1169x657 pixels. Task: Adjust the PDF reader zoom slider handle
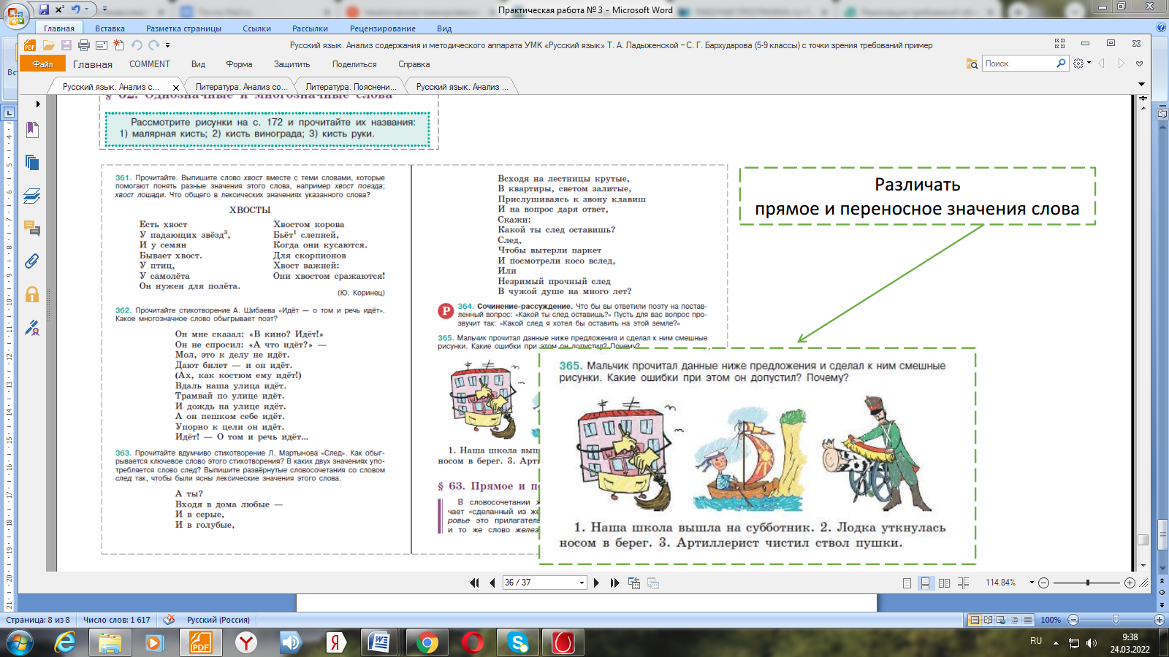click(x=1088, y=583)
